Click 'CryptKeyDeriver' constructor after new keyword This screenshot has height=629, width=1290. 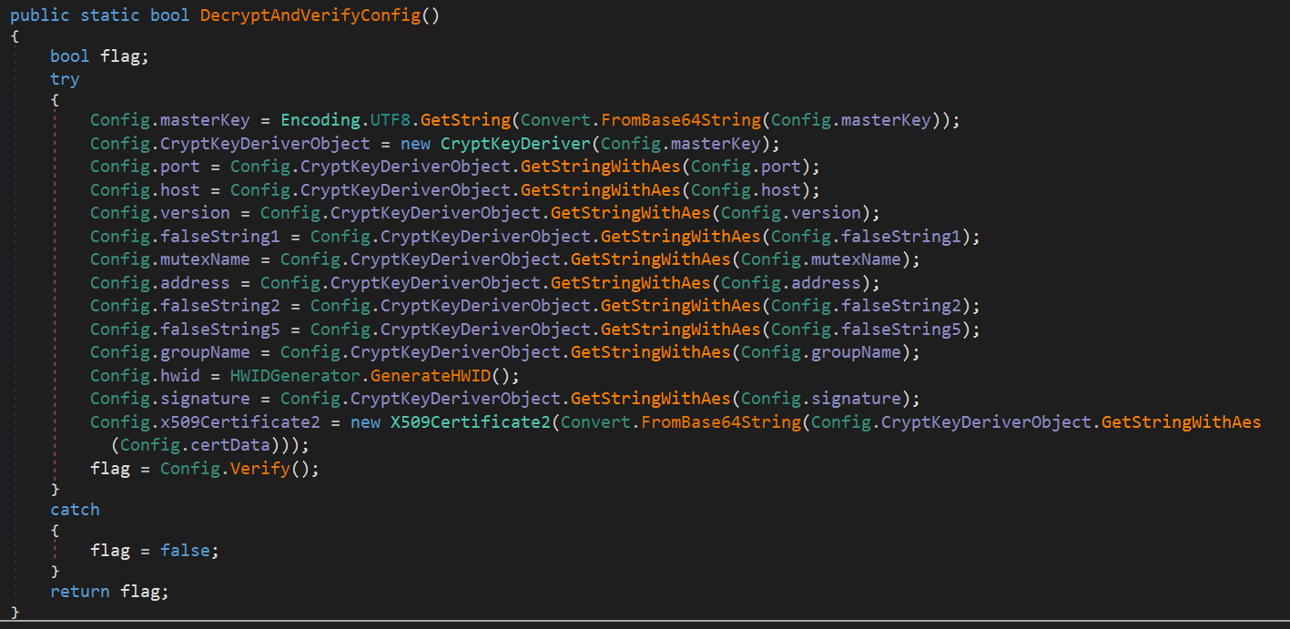point(515,144)
